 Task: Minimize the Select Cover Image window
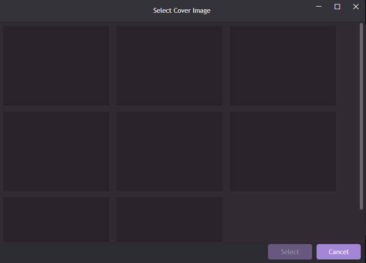319,7
